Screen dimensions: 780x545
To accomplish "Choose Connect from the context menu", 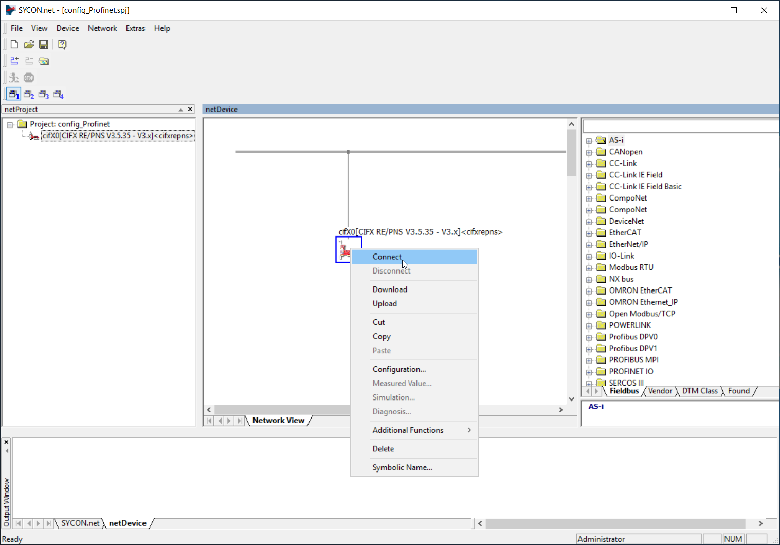I will pos(387,257).
